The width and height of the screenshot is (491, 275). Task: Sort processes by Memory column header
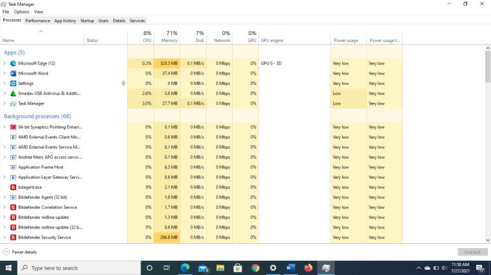[x=167, y=37]
